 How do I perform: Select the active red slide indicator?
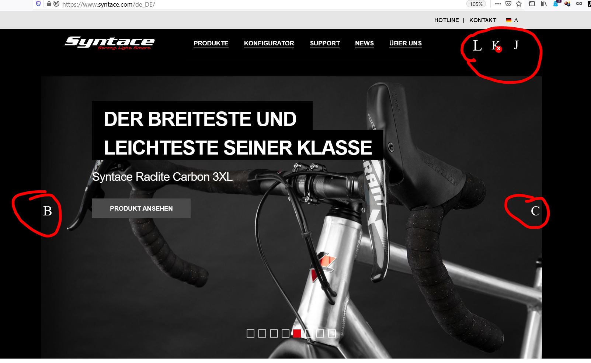click(x=297, y=333)
